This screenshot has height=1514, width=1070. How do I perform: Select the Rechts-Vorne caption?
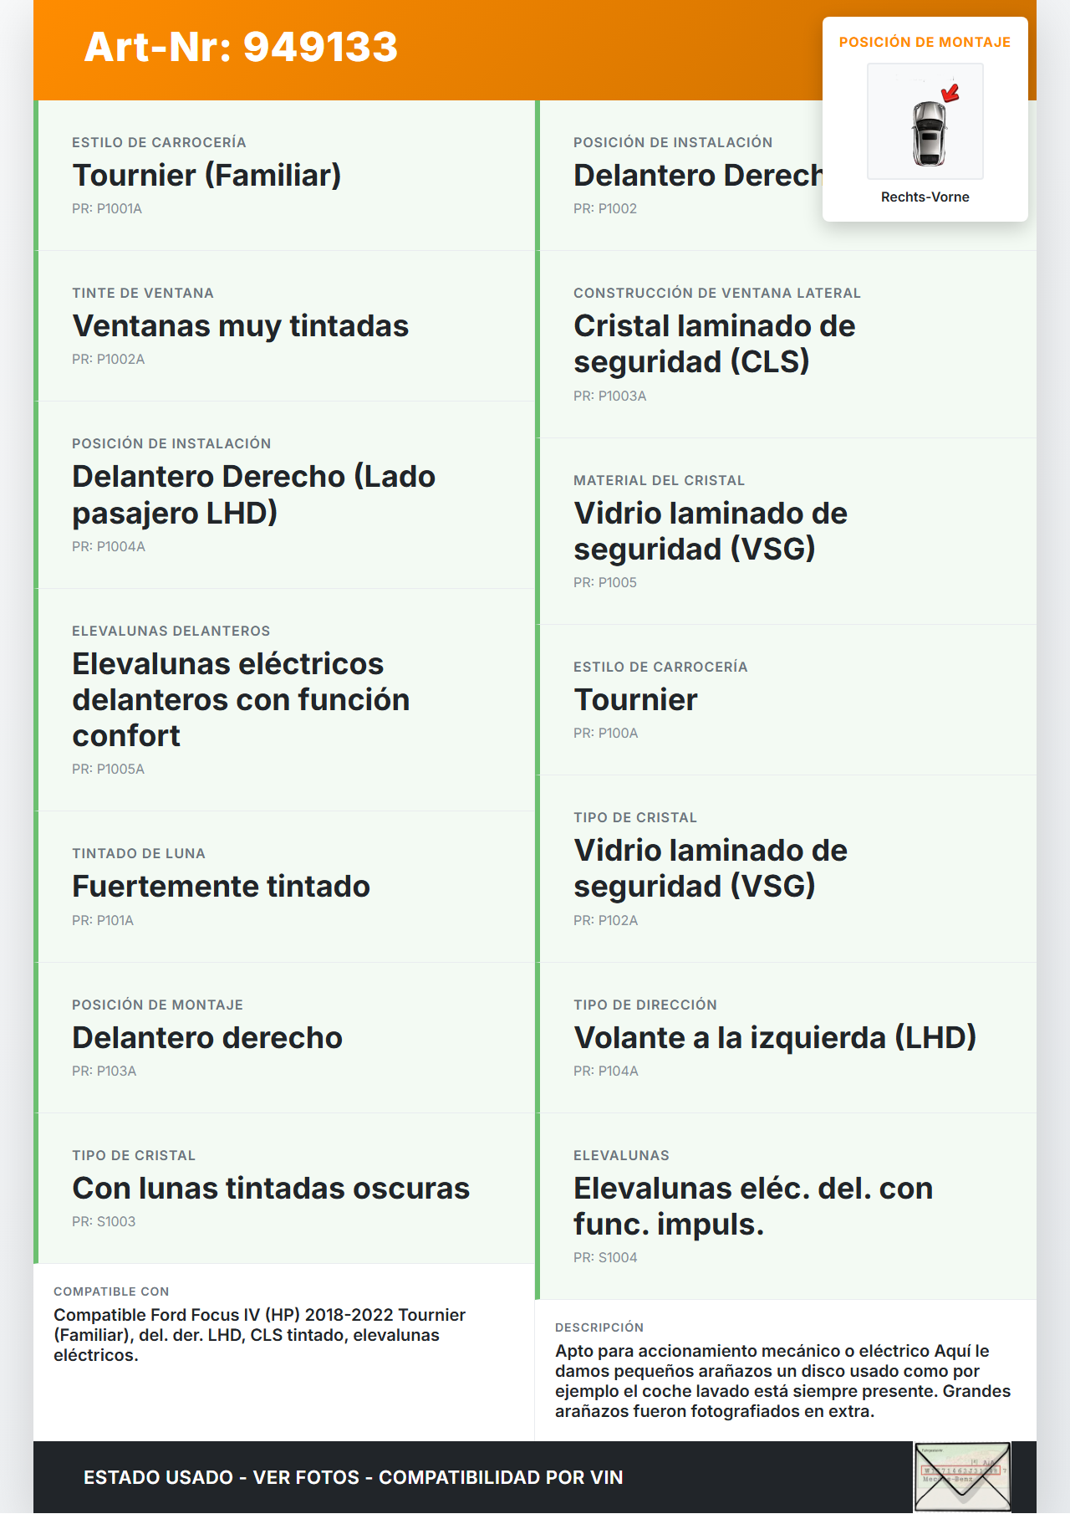(x=925, y=197)
